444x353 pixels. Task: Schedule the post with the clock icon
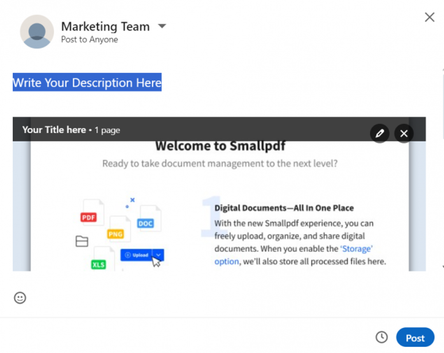point(382,337)
